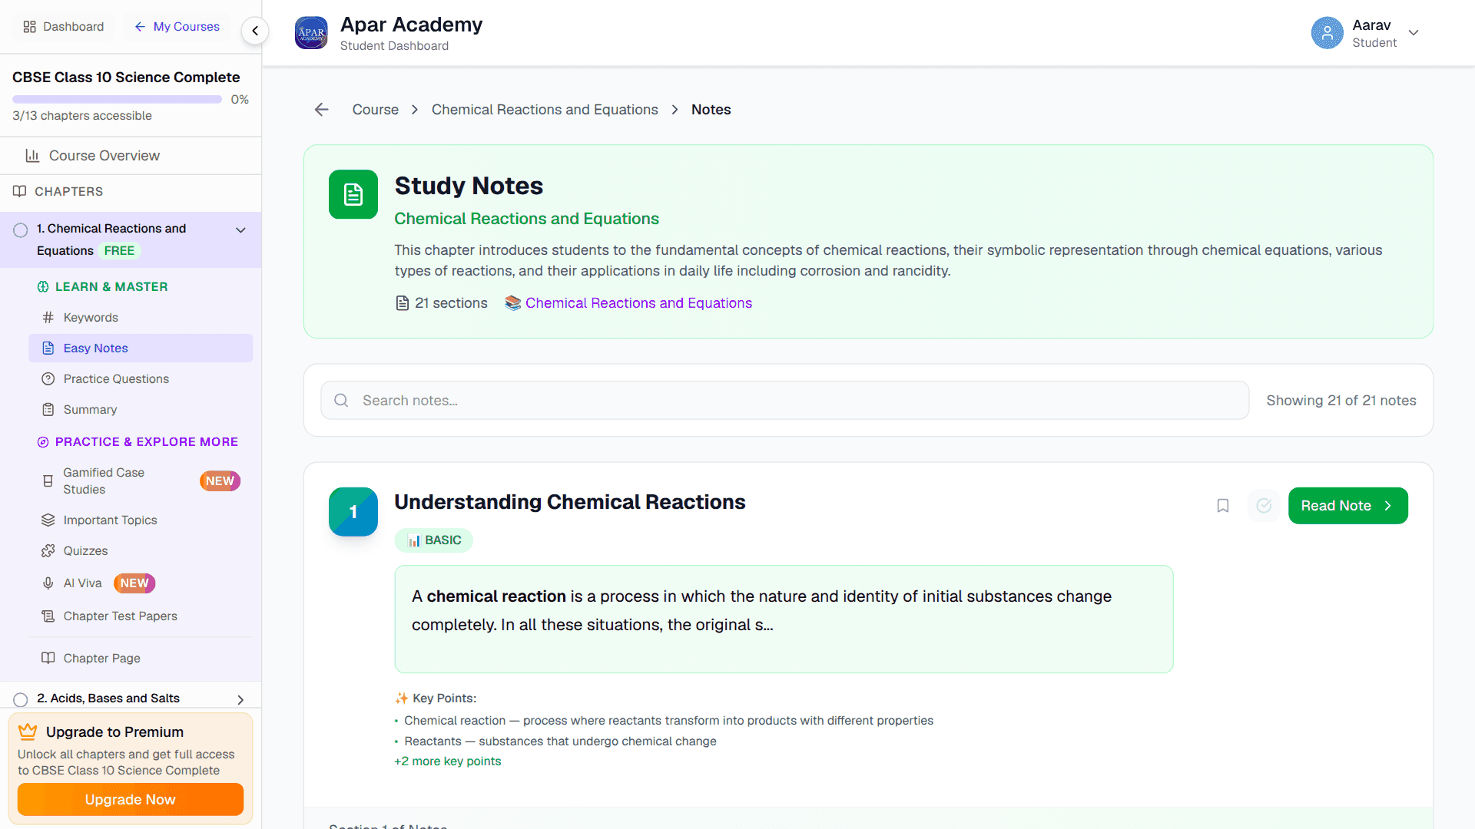Viewport: 1475px width, 829px height.
Task: Click the search magnifier icon in notes search
Action: coord(341,401)
